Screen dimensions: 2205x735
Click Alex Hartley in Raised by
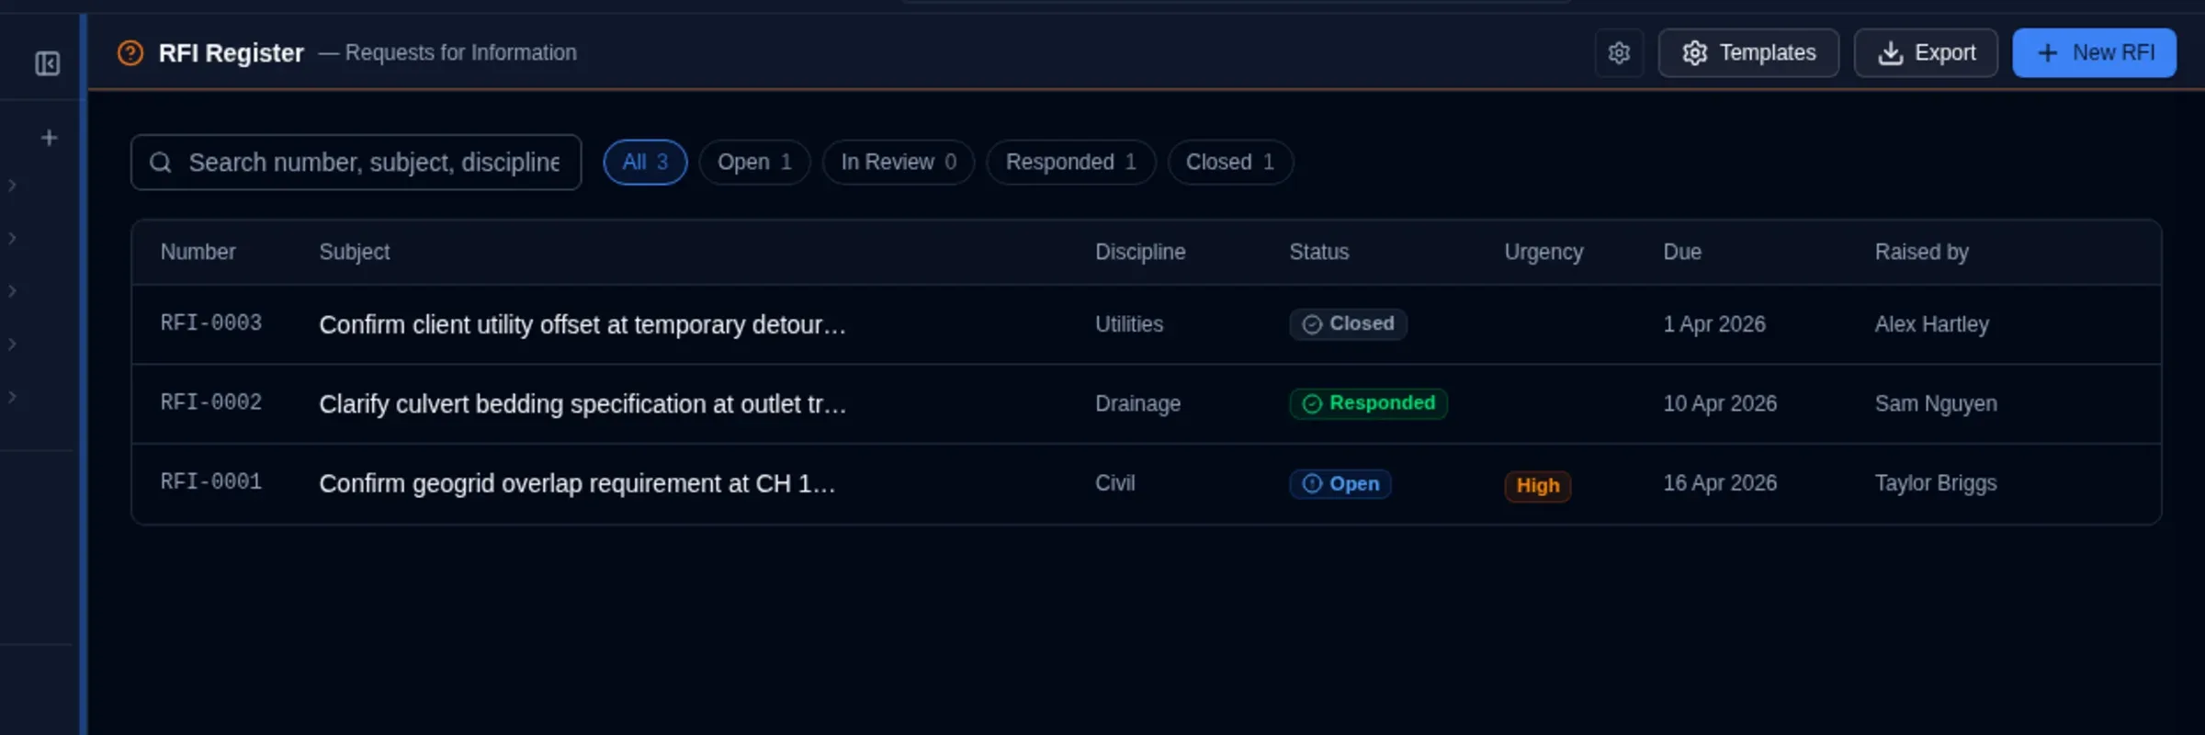coord(1931,324)
